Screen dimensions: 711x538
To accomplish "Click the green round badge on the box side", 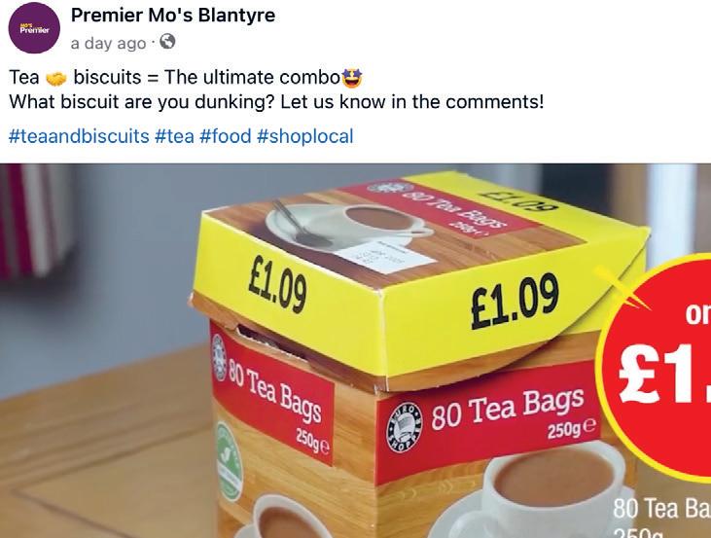I will point(227,460).
